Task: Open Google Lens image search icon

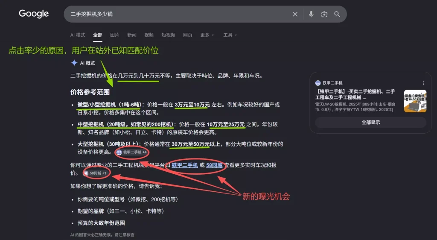Action: 324,14
